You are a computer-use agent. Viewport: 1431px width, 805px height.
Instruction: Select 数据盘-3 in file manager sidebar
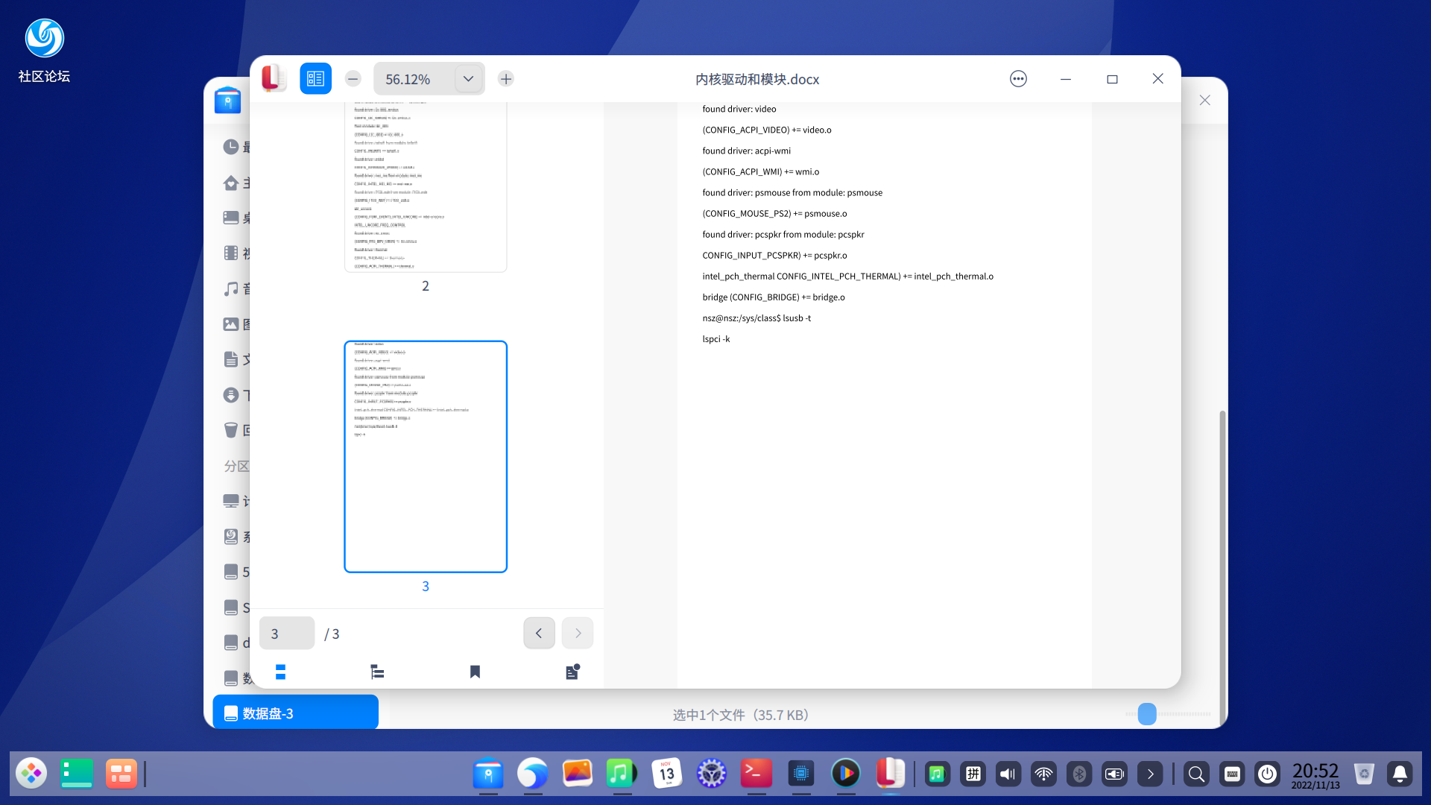pyautogui.click(x=295, y=713)
